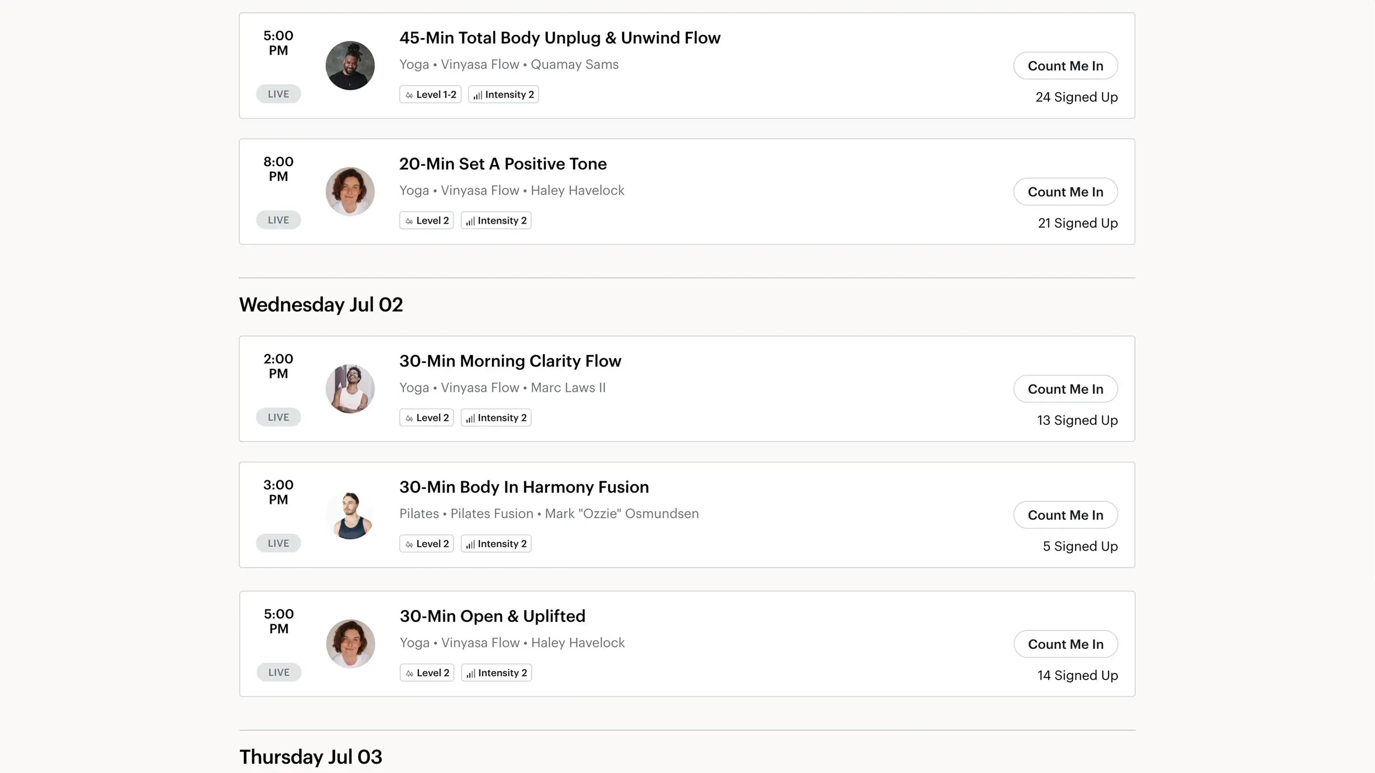Click Quamay Sams instructor avatar photo
The height and width of the screenshot is (773, 1375).
(x=349, y=66)
